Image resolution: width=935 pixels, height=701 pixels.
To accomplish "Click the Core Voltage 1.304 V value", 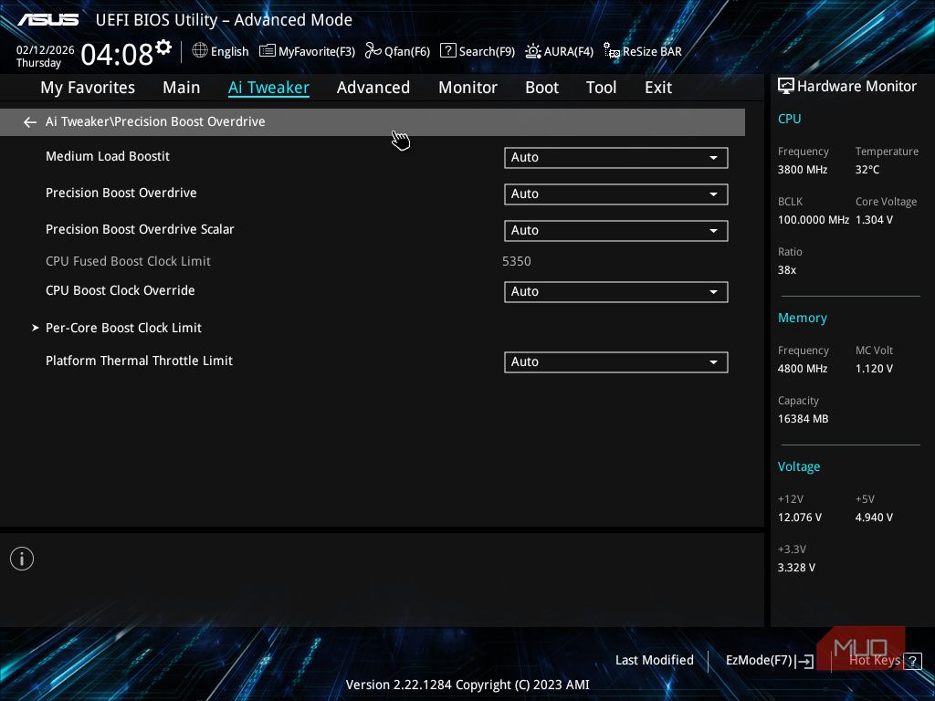I will [874, 220].
